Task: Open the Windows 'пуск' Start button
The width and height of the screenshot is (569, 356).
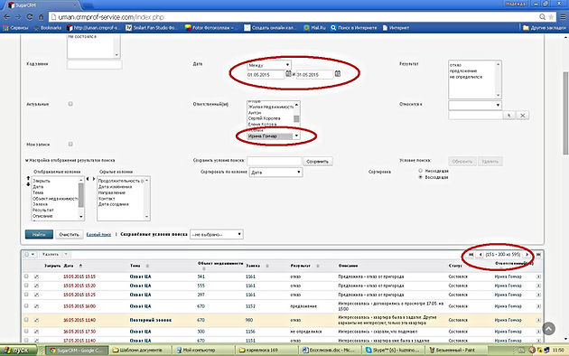Action: 19,351
